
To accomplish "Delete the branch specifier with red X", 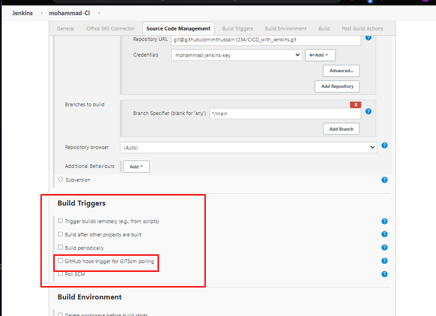I will click(355, 105).
